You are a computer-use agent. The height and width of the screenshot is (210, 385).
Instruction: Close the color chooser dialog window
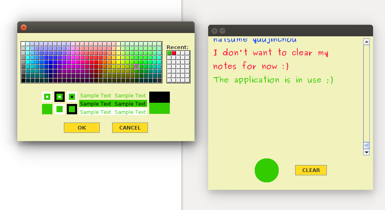[23, 28]
